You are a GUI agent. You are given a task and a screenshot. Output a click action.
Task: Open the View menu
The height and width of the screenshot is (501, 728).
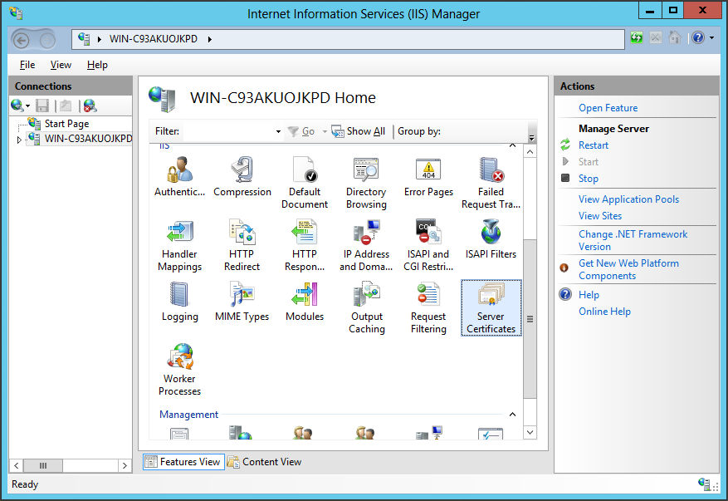click(x=61, y=64)
